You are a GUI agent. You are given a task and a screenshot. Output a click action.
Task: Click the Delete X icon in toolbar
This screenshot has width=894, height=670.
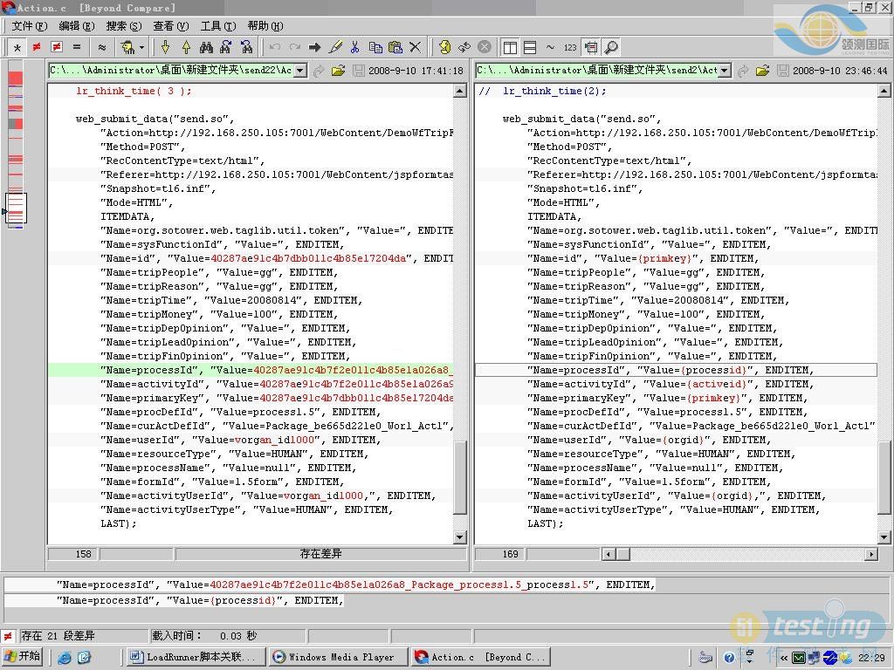click(415, 47)
